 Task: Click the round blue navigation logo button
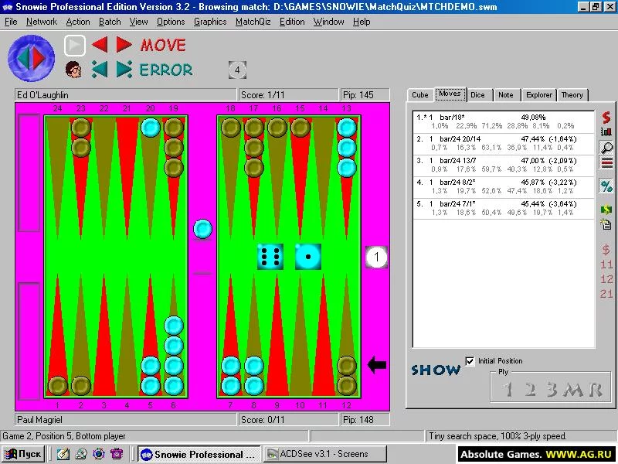pyautogui.click(x=31, y=58)
